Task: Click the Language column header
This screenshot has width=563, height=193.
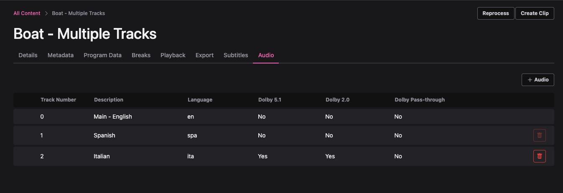Action: click(200, 100)
